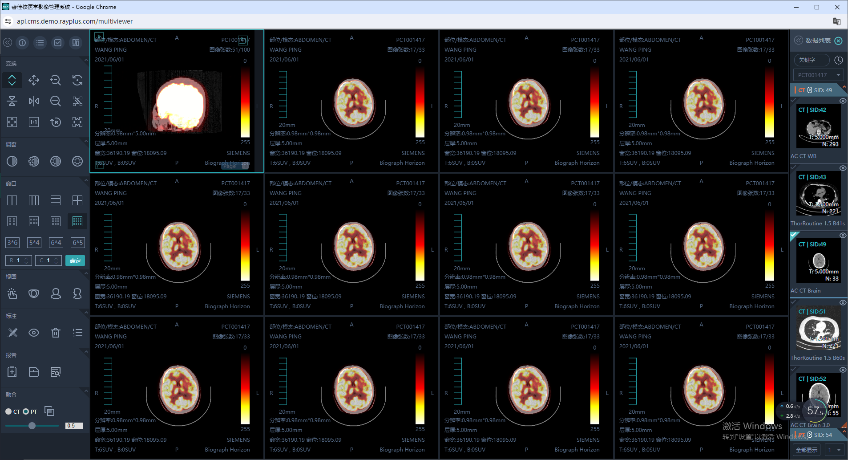Collapse the 变换 section

pyautogui.click(x=86, y=60)
